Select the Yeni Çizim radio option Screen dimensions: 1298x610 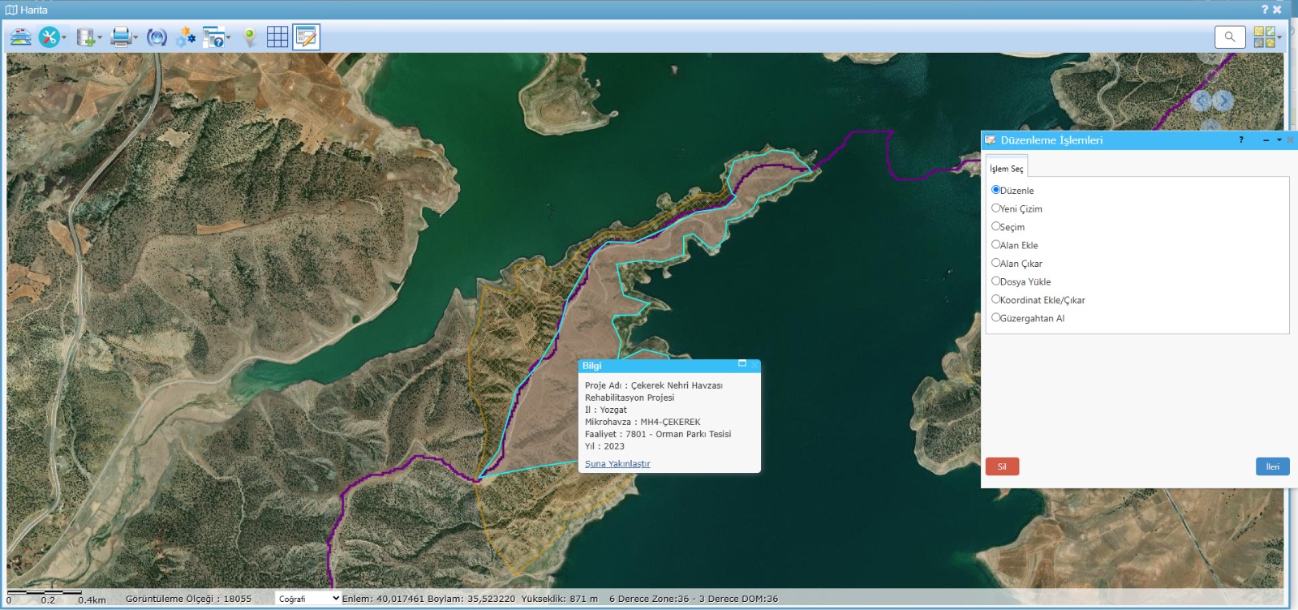click(995, 208)
